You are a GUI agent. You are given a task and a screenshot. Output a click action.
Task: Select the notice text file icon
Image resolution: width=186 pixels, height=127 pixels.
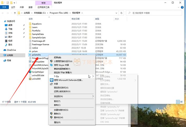click(30, 48)
